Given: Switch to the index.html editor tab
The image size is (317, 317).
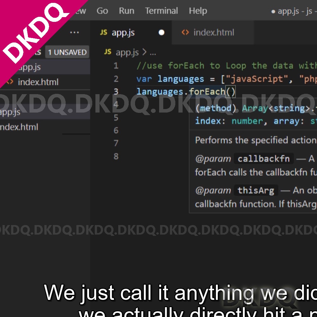Looking at the screenshot, I should [x=213, y=32].
